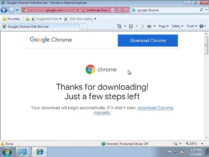Screen dimensions: 209x157
Task: Click the 100% zoom level button
Action: (x=191, y=144)
